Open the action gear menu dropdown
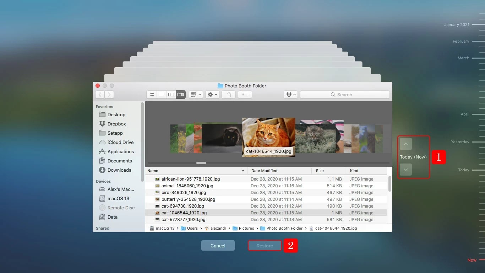 [212, 94]
